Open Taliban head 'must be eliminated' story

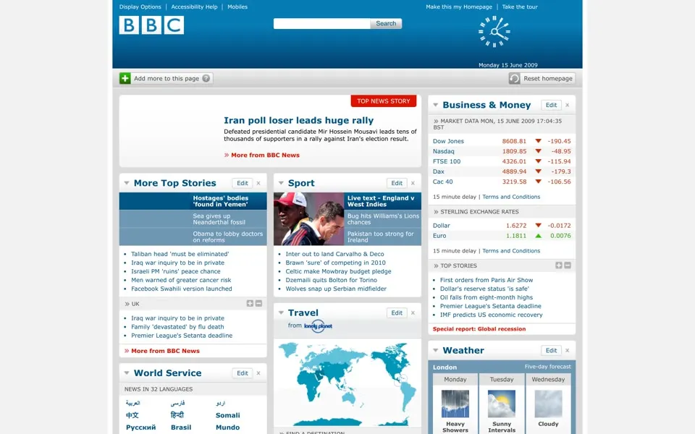(x=180, y=254)
